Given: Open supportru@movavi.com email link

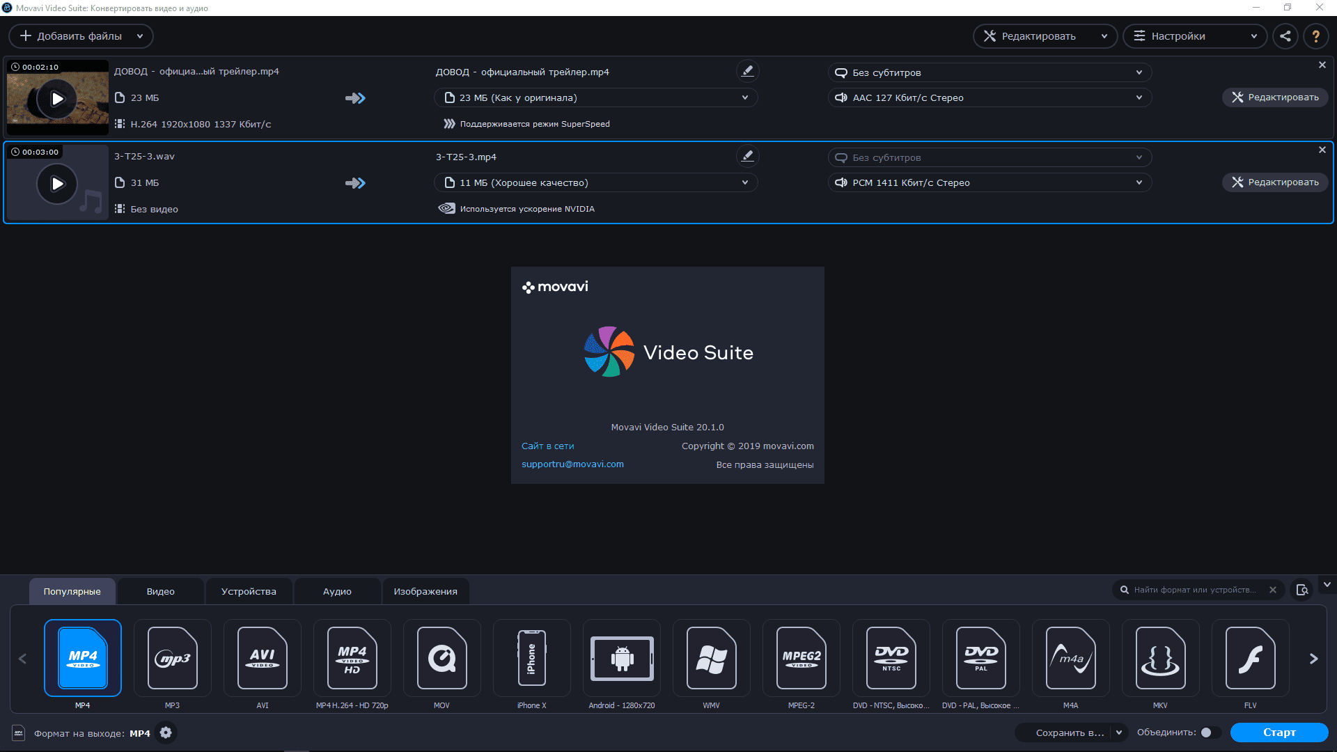Looking at the screenshot, I should click(572, 464).
